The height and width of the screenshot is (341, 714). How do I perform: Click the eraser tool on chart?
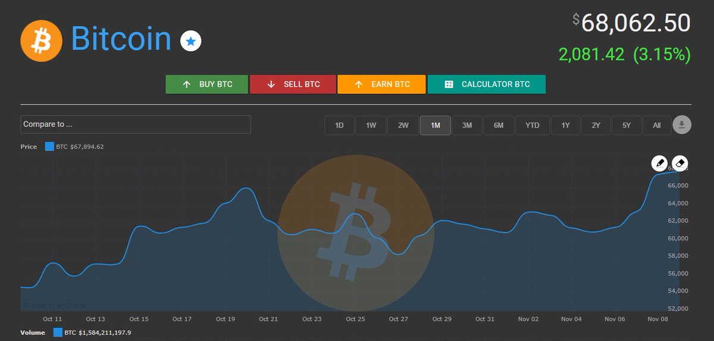[x=679, y=163]
